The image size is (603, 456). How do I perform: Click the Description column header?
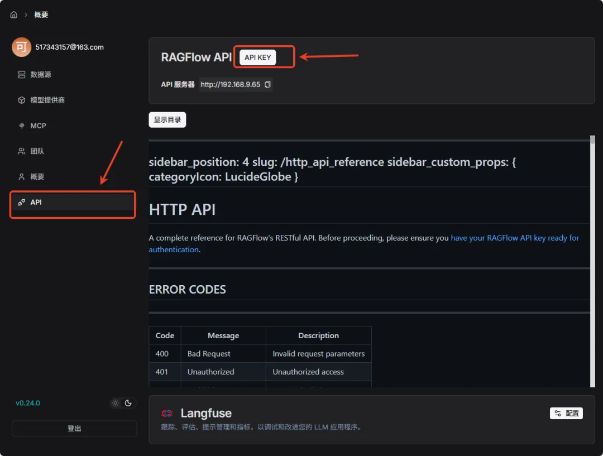(319, 335)
